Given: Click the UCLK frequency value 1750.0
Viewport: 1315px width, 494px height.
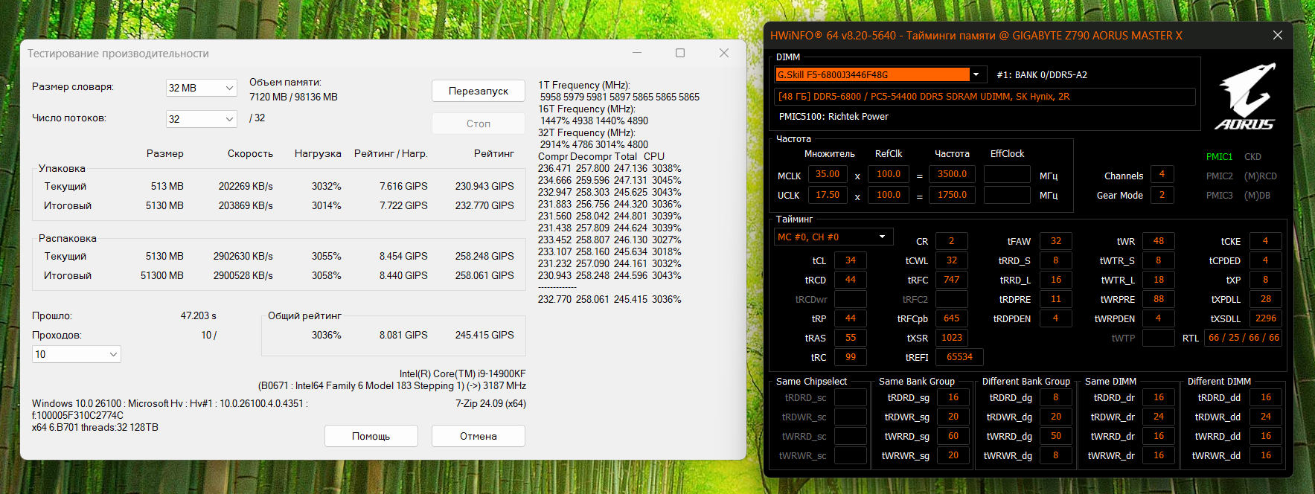Looking at the screenshot, I should coord(952,195).
